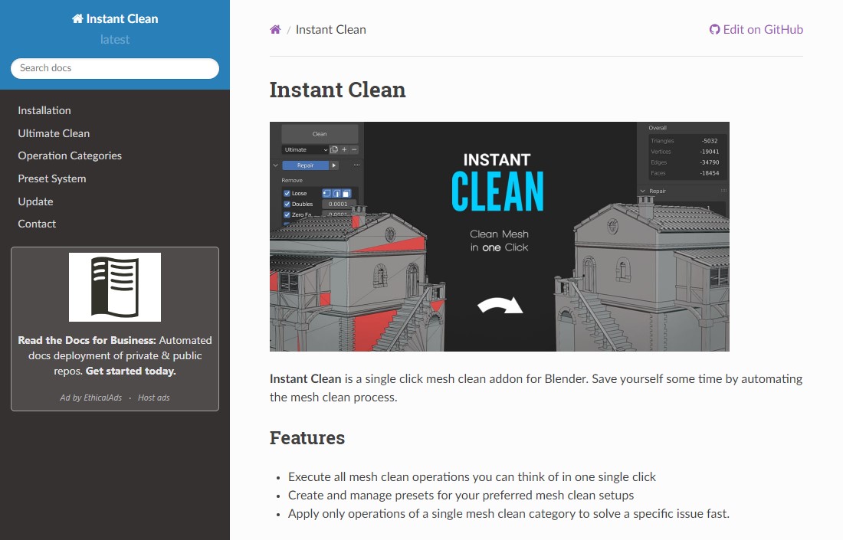Select Preset System in the sidebar navigation
This screenshot has height=540, width=843.
51,178
